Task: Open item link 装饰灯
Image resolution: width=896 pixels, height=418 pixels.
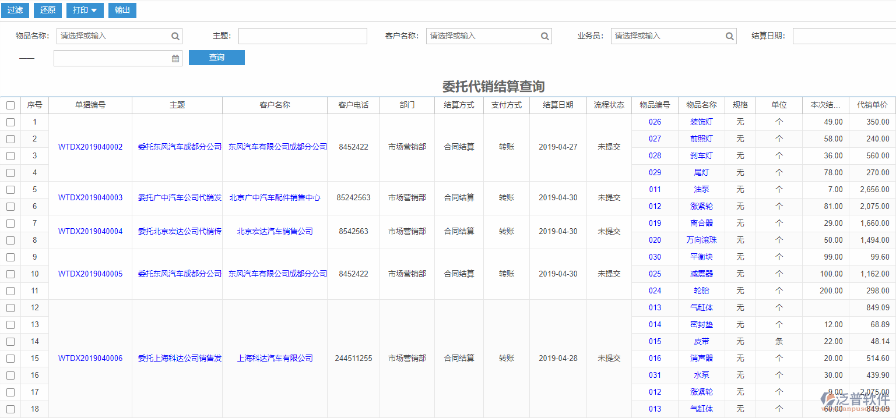Action: [701, 122]
